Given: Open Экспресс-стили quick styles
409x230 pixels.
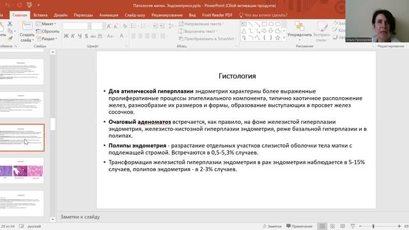Looking at the screenshot, I should (321, 31).
